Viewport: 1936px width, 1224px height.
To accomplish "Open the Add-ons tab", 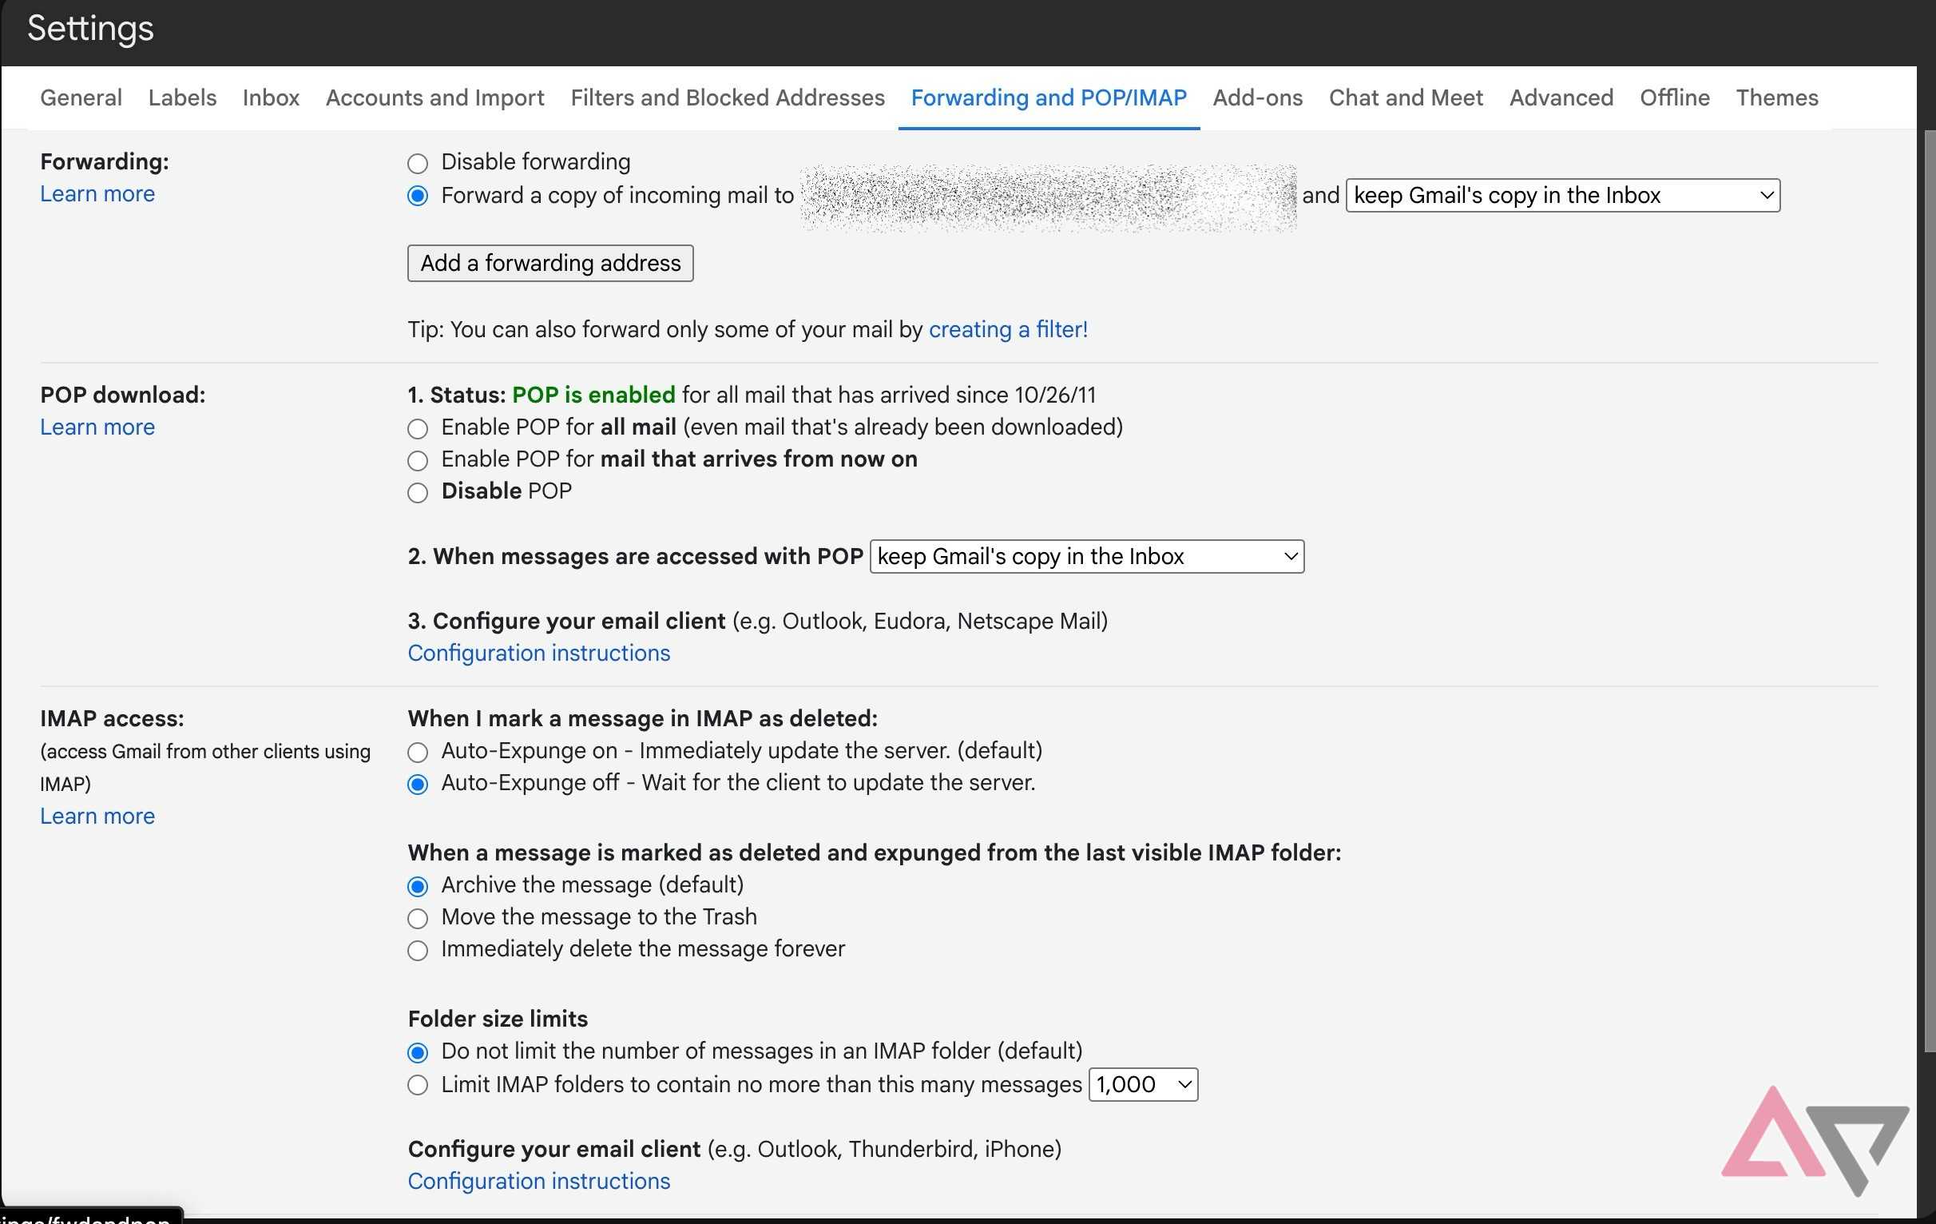I will click(x=1257, y=97).
